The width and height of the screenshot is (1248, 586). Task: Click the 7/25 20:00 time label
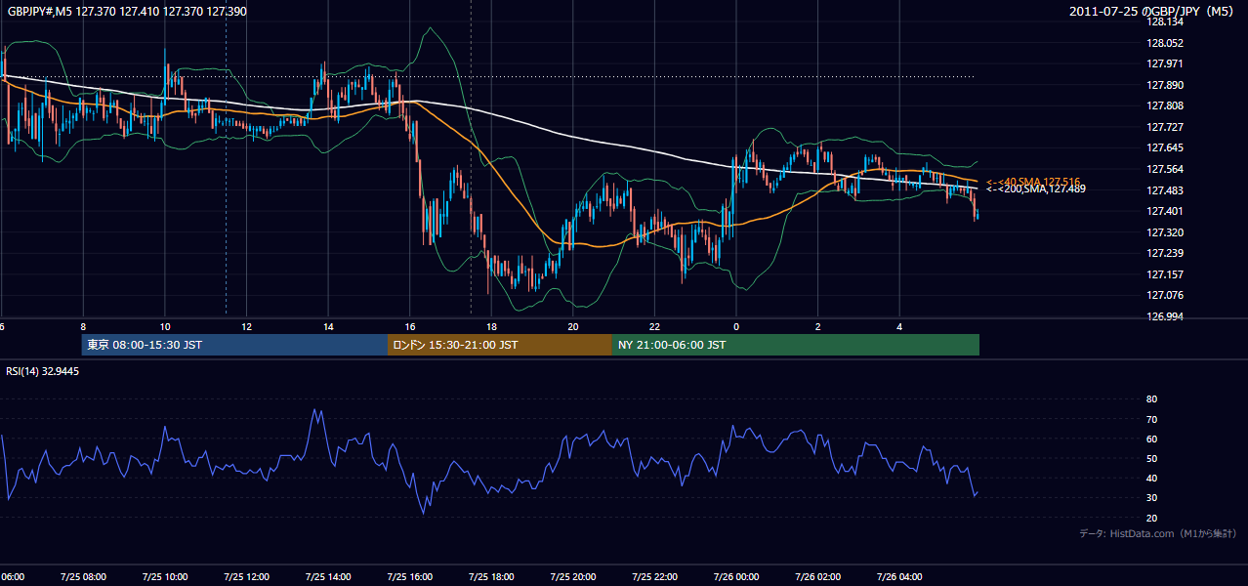[x=573, y=577]
